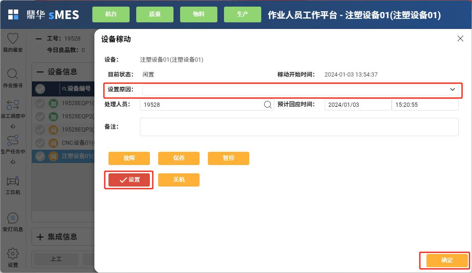Confirm with the 确定 button
Viewport: 472px width, 273px height.
[x=447, y=260]
